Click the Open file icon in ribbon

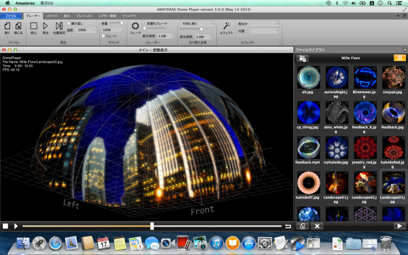7,26
